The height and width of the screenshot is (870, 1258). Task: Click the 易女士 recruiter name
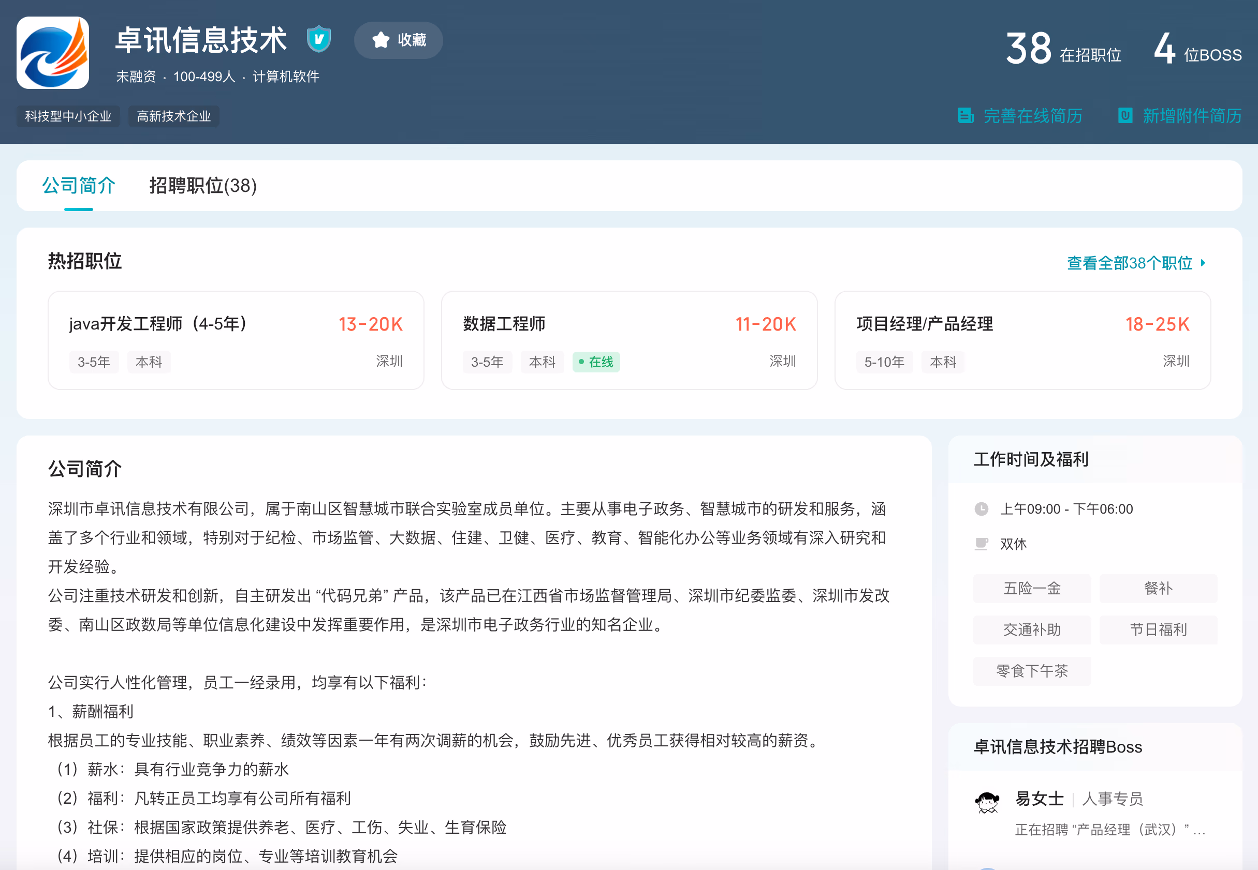[1039, 799]
